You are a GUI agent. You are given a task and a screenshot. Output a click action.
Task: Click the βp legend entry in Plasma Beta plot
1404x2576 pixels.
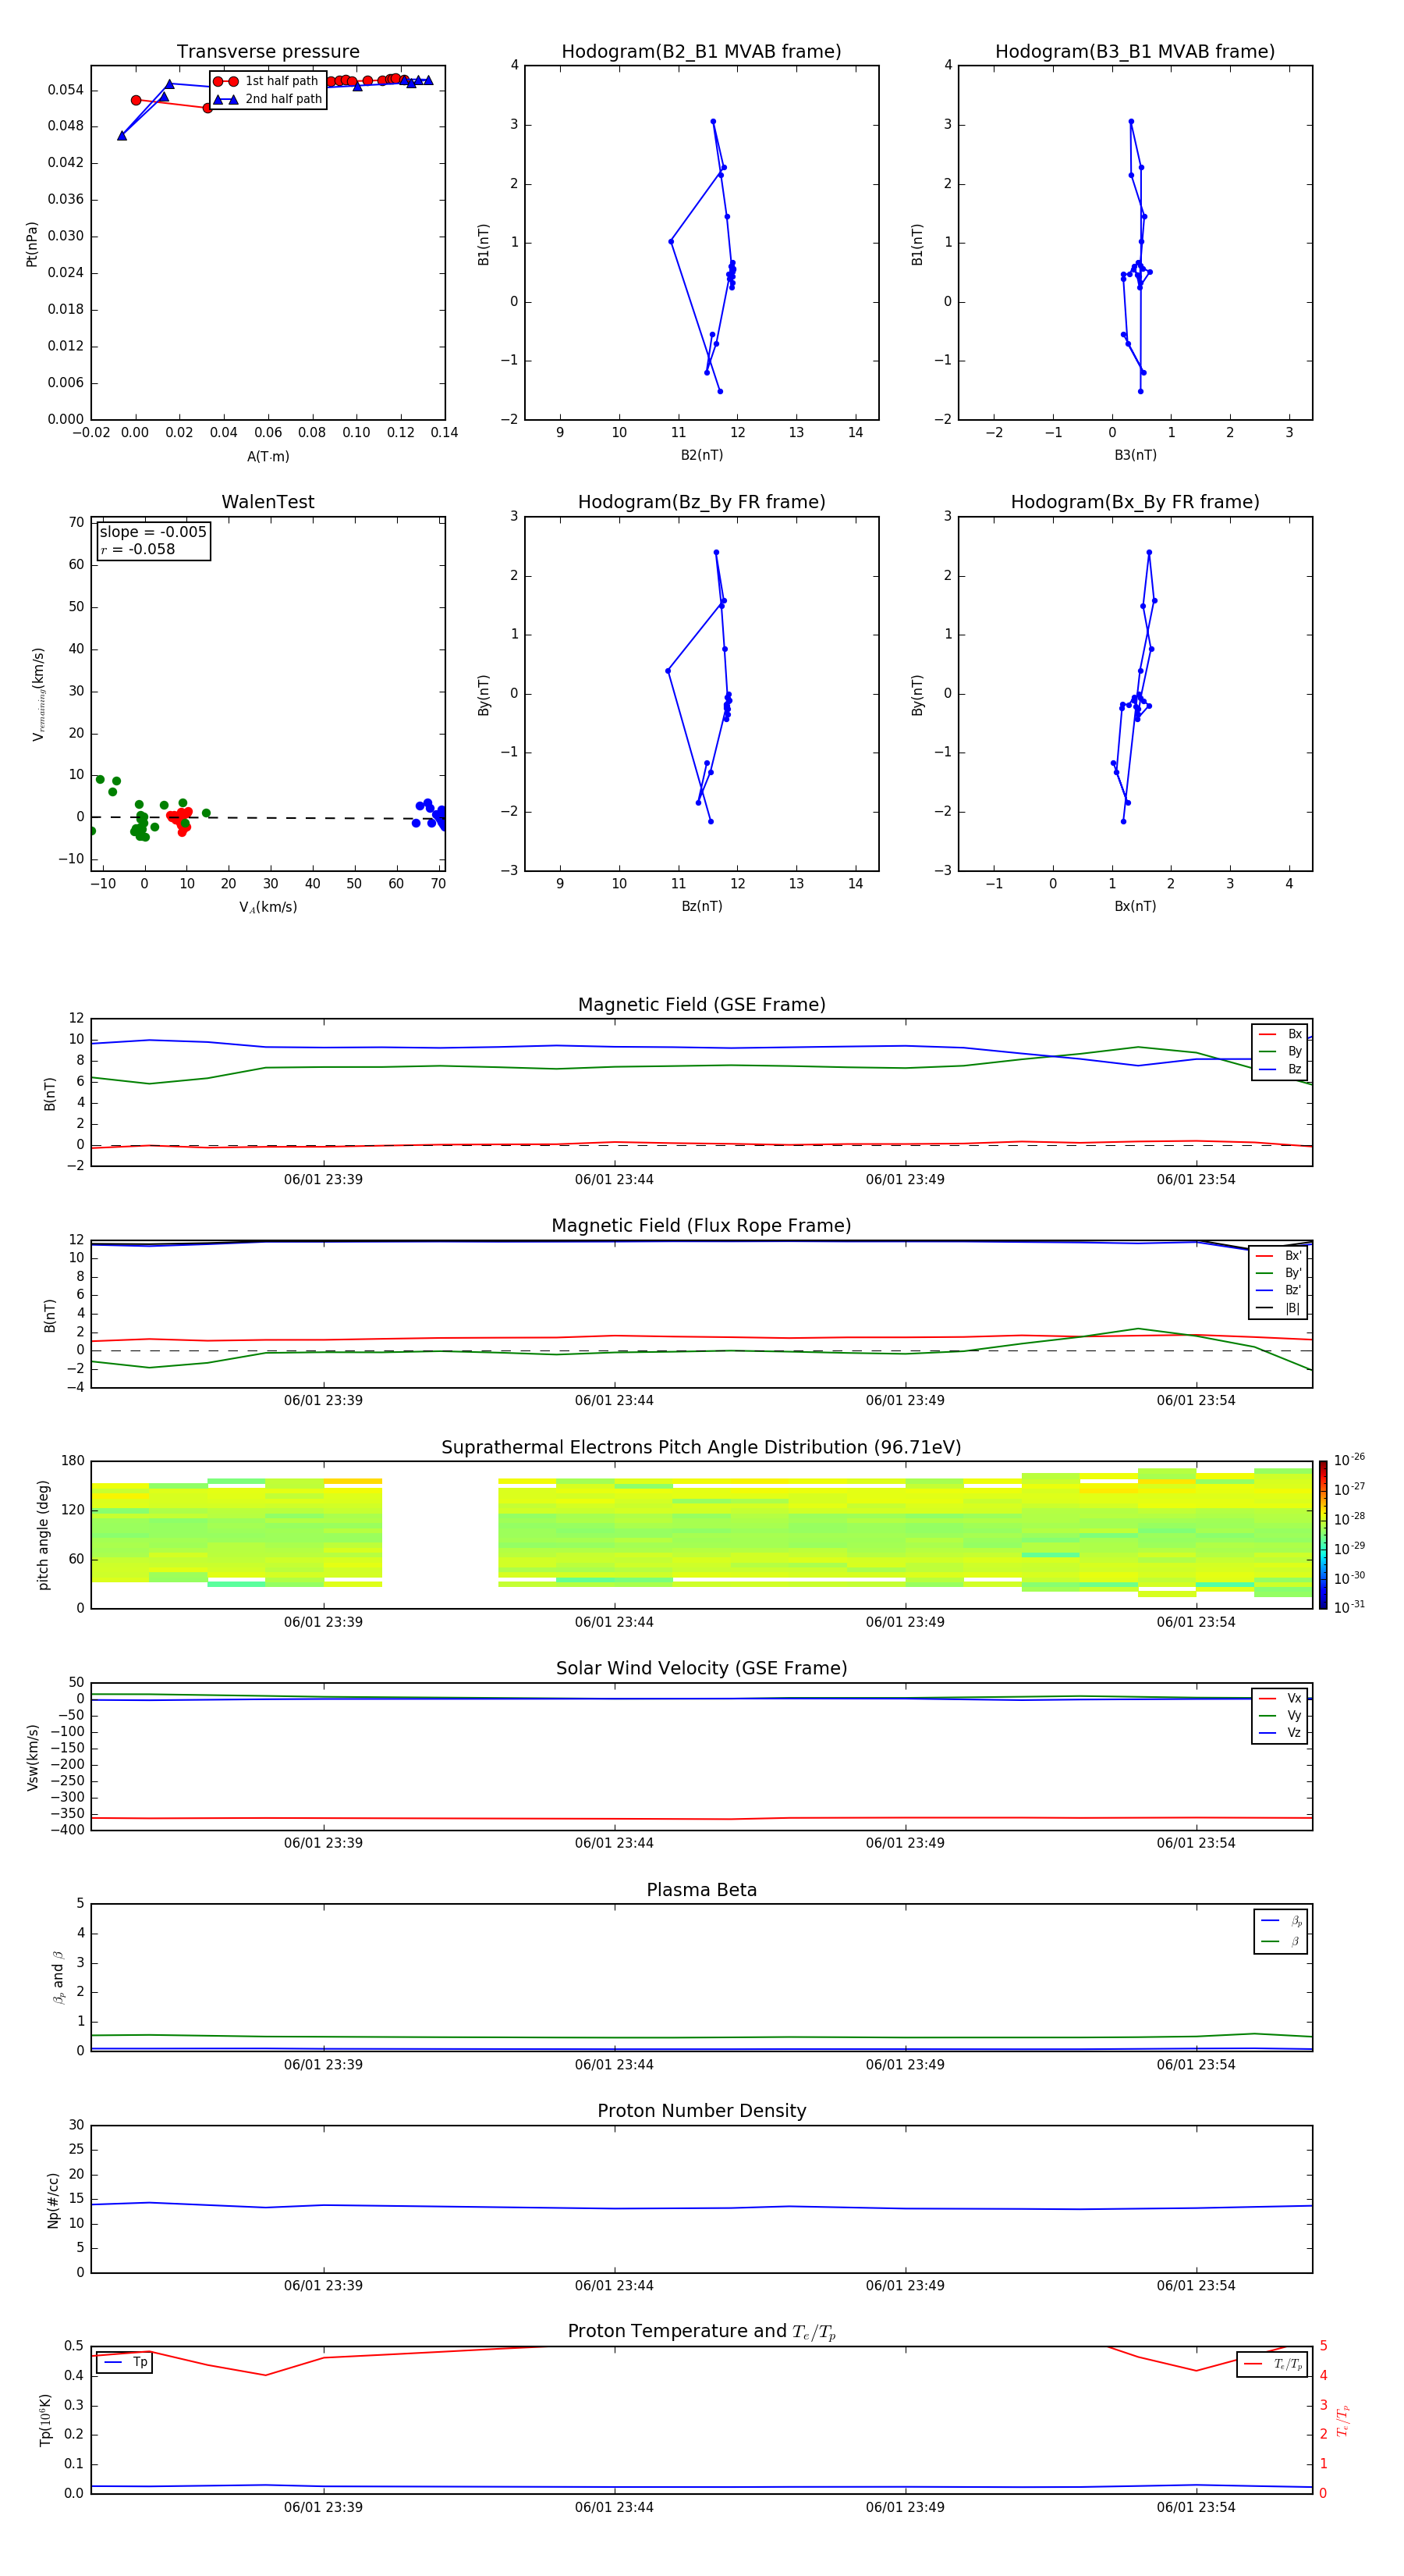tap(1281, 1921)
